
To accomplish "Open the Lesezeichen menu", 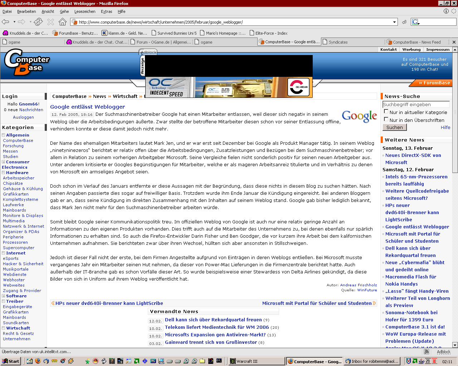I will tap(85, 11).
